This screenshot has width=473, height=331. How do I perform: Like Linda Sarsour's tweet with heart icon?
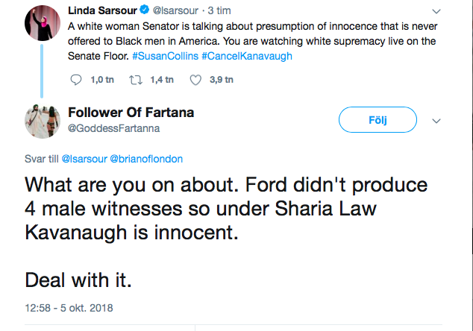195,80
